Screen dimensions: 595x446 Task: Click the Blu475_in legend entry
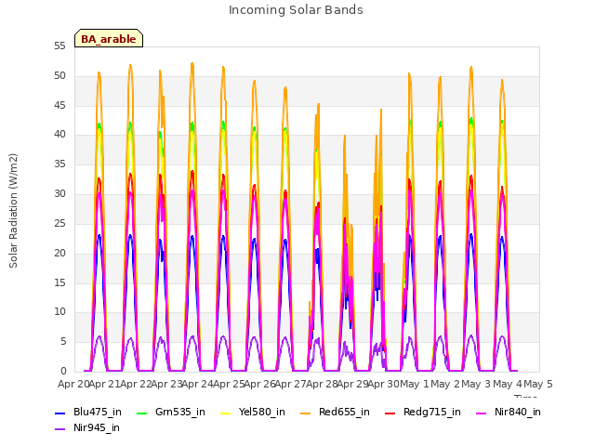pyautogui.click(x=88, y=412)
